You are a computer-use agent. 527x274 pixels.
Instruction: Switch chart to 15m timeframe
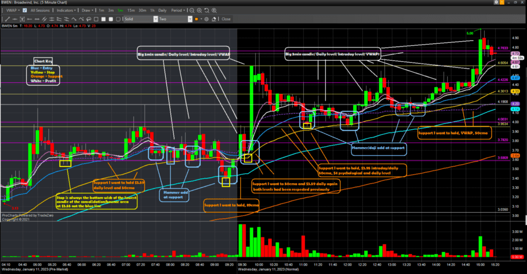point(131,10)
